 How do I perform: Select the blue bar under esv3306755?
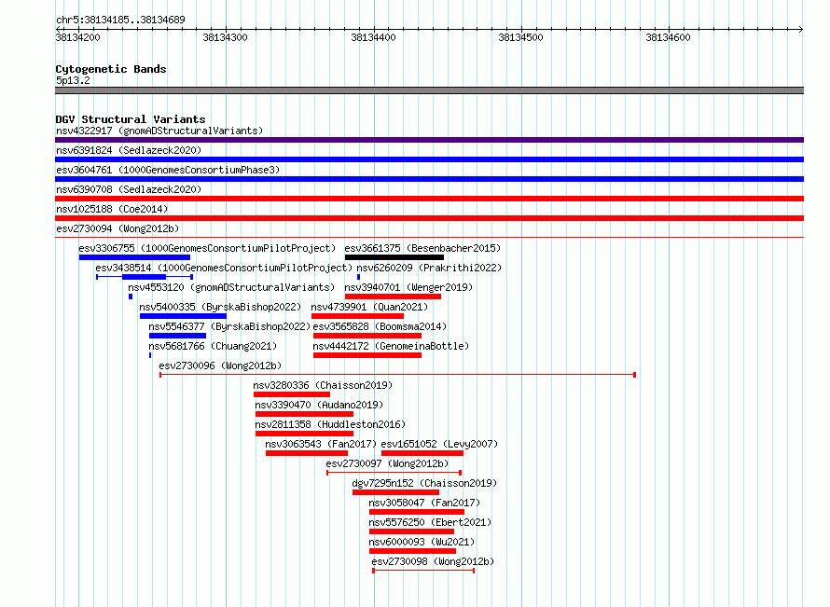point(134,257)
